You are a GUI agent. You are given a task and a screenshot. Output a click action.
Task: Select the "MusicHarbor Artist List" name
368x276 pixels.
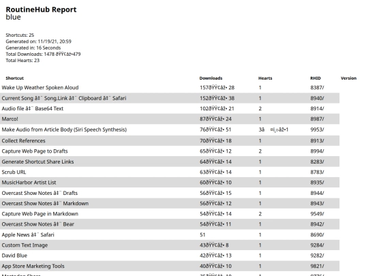[29, 183]
